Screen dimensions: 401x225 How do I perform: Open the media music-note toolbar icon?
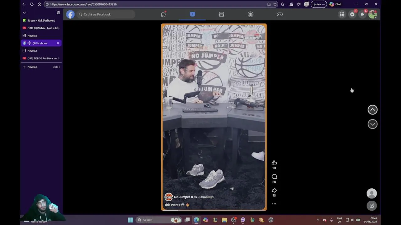point(291,4)
